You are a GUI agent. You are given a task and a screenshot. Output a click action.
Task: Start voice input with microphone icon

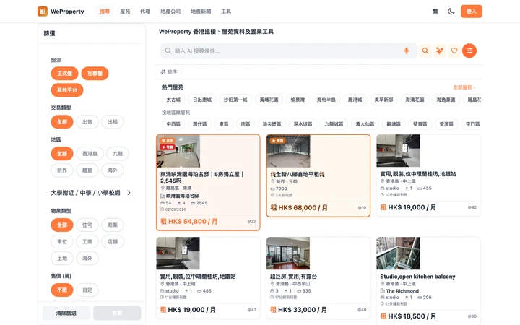pos(406,51)
